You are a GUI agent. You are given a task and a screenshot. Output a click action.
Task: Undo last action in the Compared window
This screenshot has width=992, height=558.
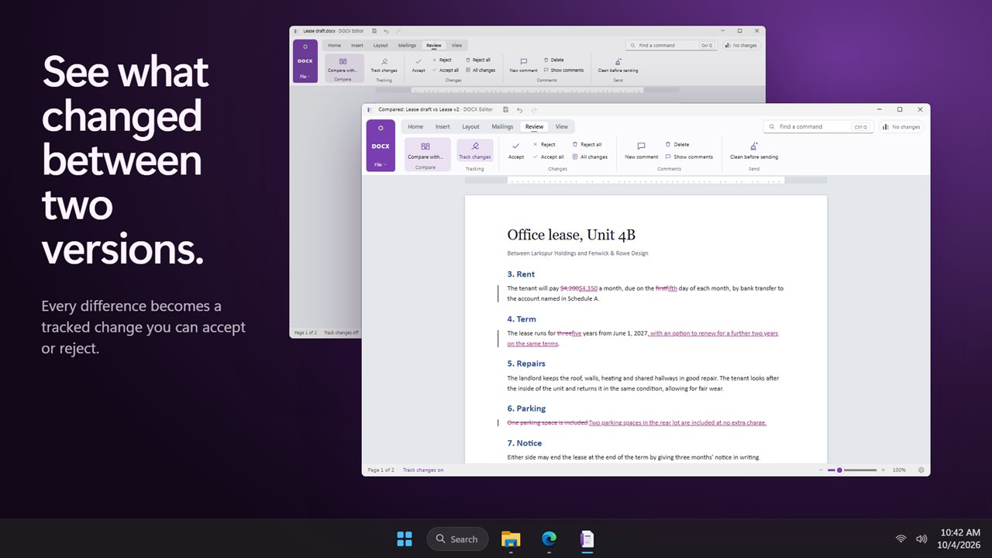[x=519, y=109]
